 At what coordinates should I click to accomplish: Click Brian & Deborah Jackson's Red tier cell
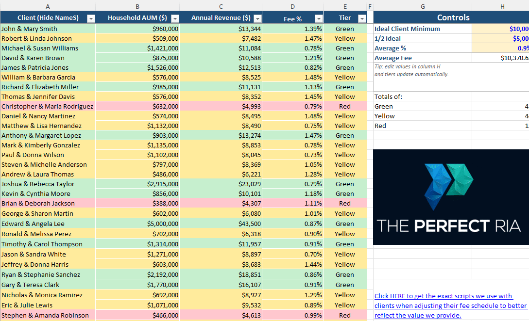pos(345,204)
